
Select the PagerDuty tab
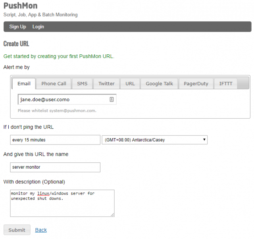[x=196, y=84]
